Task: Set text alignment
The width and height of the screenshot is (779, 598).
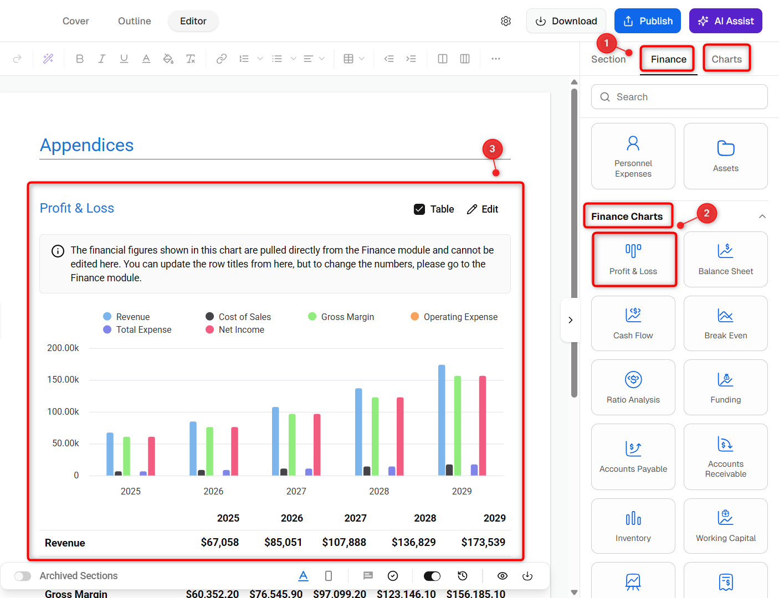Action: (309, 59)
